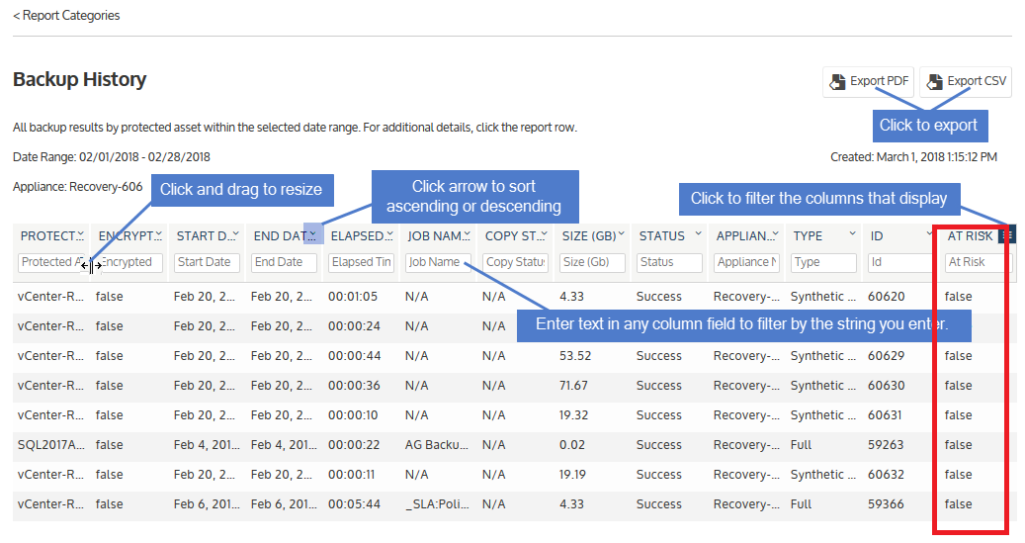This screenshot has height=543, width=1025.
Task: Open the column display filter menu icon
Action: point(1007,235)
